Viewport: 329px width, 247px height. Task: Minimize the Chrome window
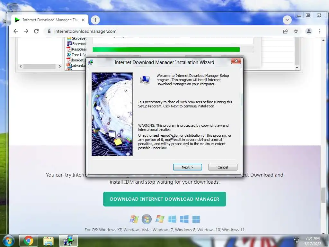click(x=299, y=15)
